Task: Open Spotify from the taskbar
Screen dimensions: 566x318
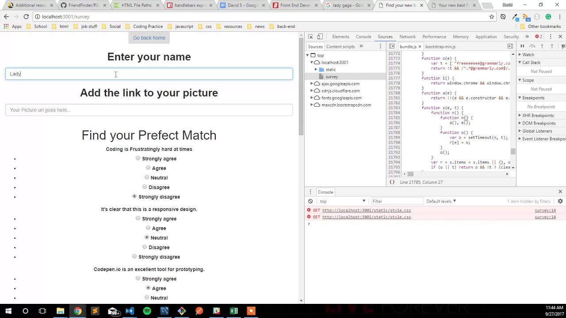Action: click(x=147, y=311)
